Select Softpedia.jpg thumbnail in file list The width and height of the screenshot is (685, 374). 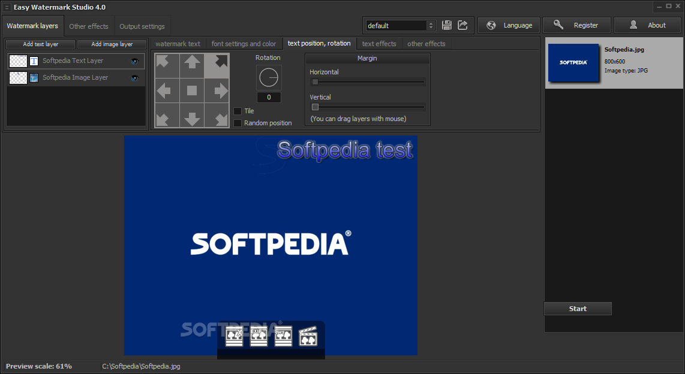pyautogui.click(x=573, y=62)
